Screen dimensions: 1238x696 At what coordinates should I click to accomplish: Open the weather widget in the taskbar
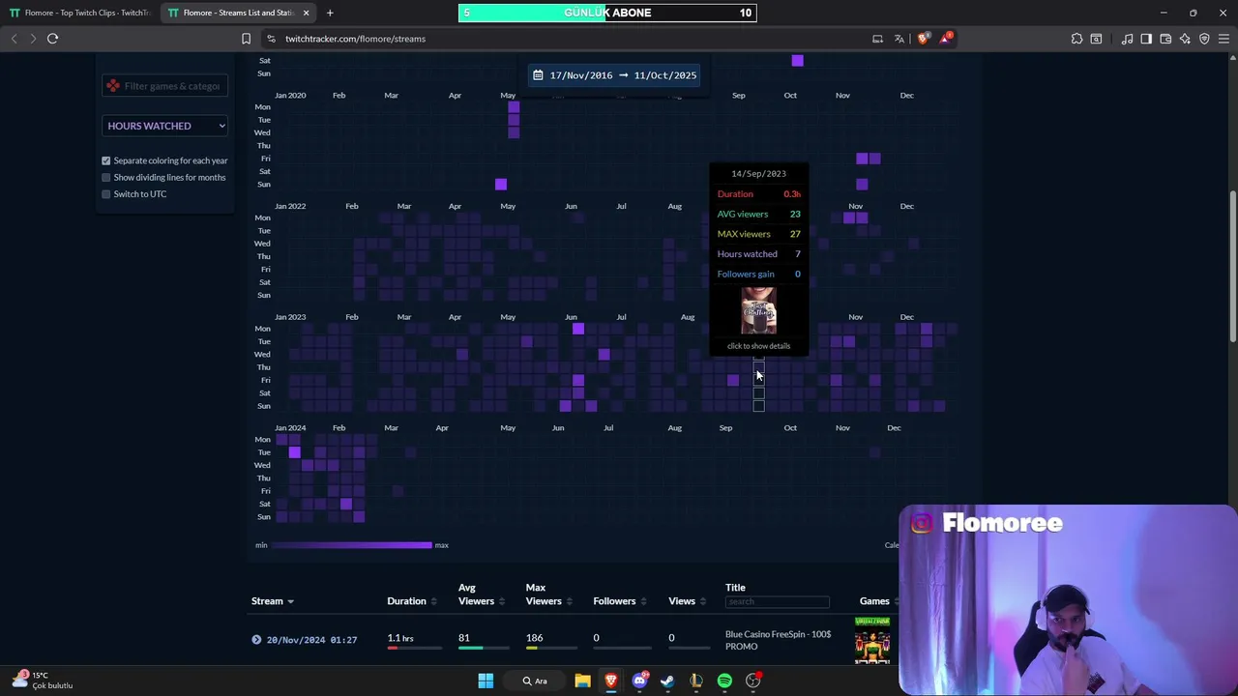pos(42,681)
